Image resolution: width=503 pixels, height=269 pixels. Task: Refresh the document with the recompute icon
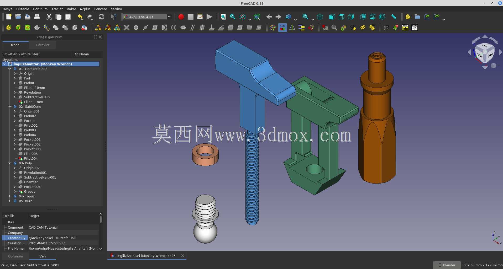point(102,17)
